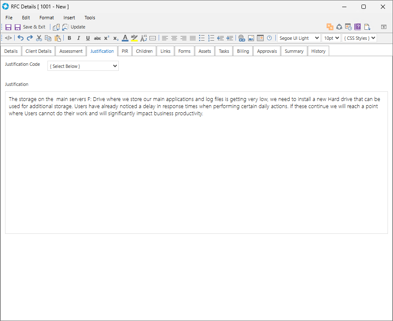Cut selected text with scissors icon
Image resolution: width=393 pixels, height=321 pixels.
[x=39, y=38]
